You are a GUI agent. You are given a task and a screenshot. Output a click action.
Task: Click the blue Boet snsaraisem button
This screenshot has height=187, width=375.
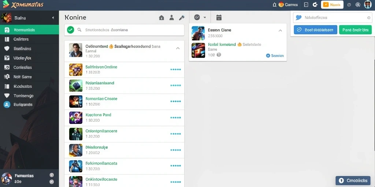pos(315,30)
